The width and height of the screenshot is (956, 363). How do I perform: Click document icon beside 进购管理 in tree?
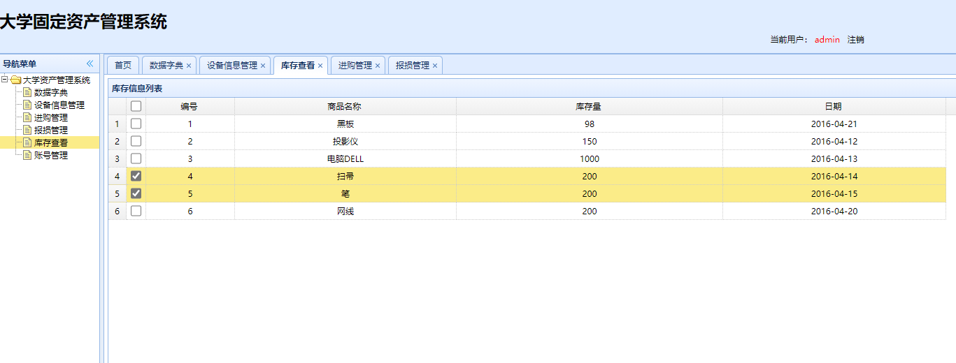[27, 117]
